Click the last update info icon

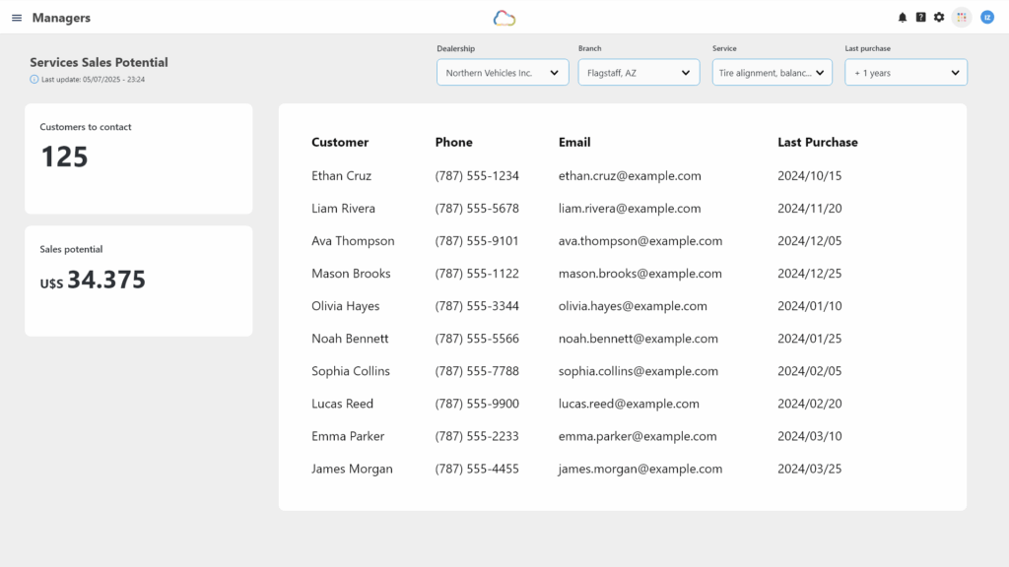tap(34, 79)
